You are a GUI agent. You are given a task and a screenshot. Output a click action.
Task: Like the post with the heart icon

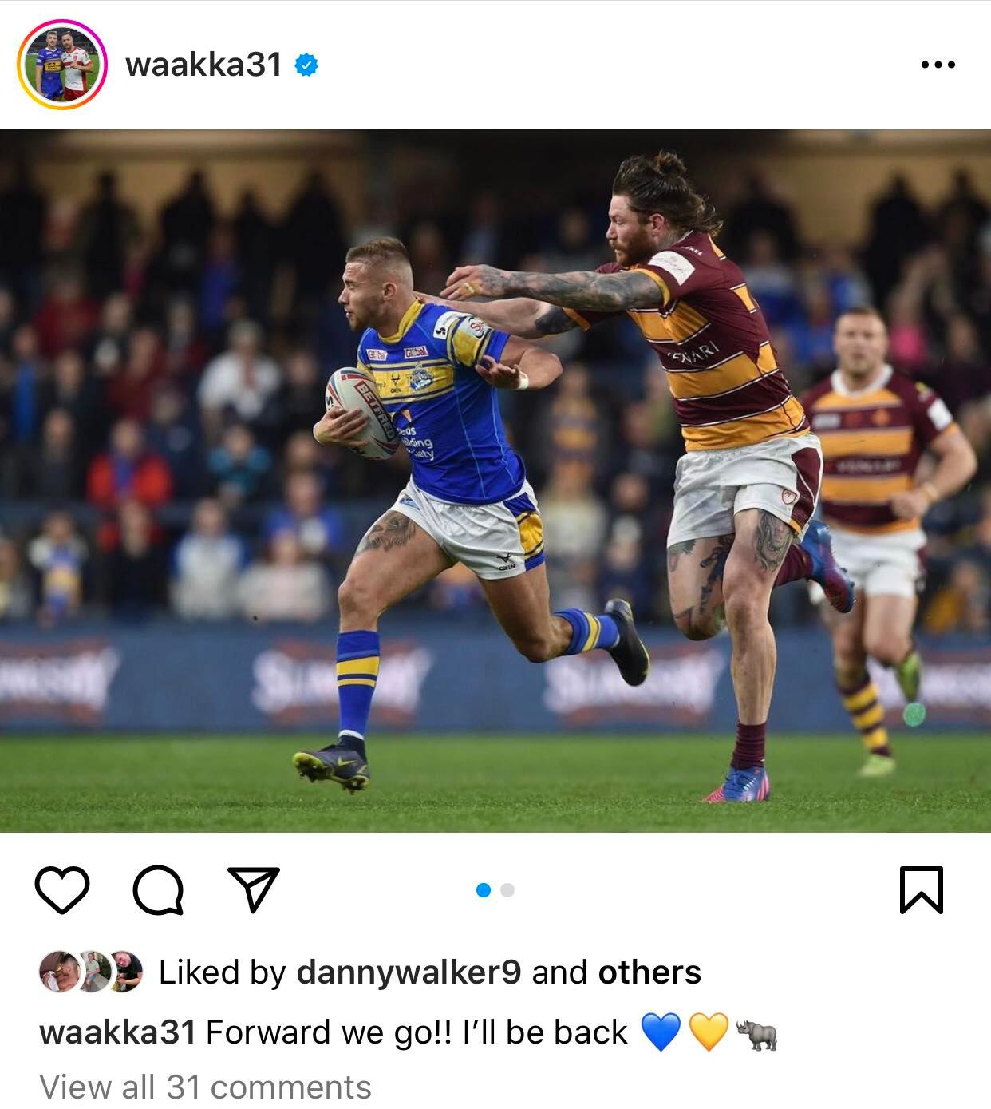(x=62, y=889)
